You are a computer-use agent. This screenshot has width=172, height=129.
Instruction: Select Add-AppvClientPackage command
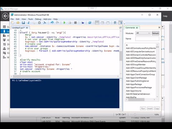[136, 78]
